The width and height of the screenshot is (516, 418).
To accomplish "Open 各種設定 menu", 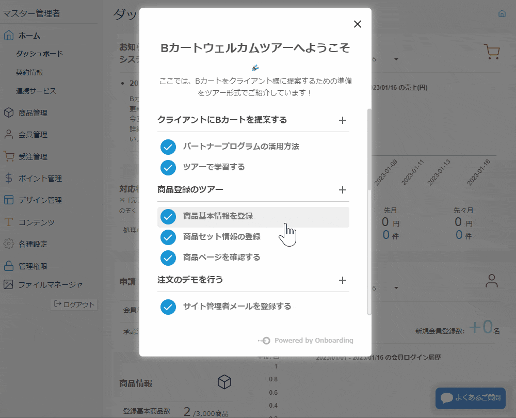I will click(33, 244).
